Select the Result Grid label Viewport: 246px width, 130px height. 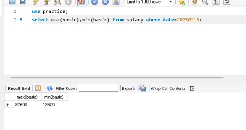coord(19,89)
